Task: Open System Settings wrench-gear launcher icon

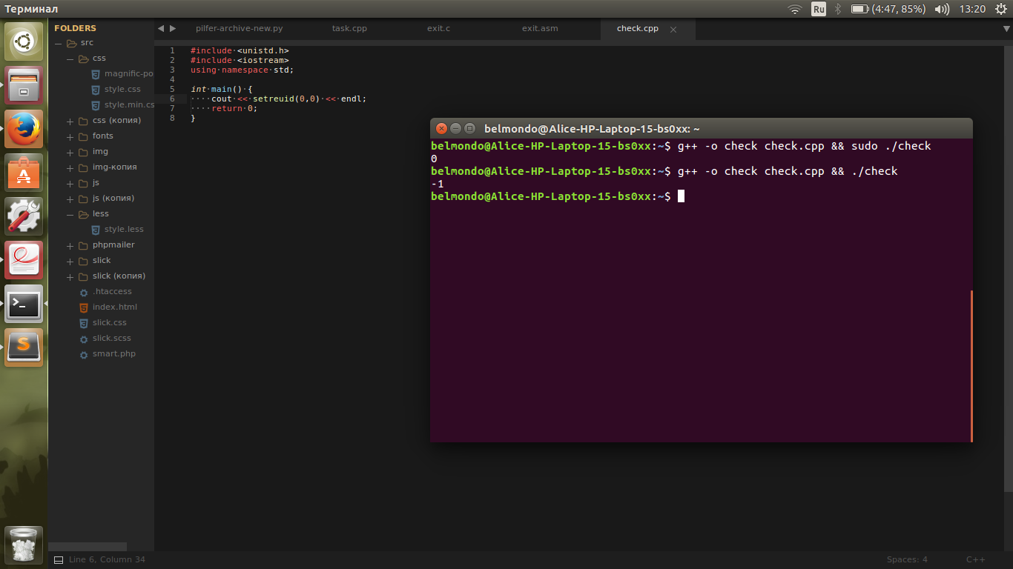Action: click(x=24, y=216)
